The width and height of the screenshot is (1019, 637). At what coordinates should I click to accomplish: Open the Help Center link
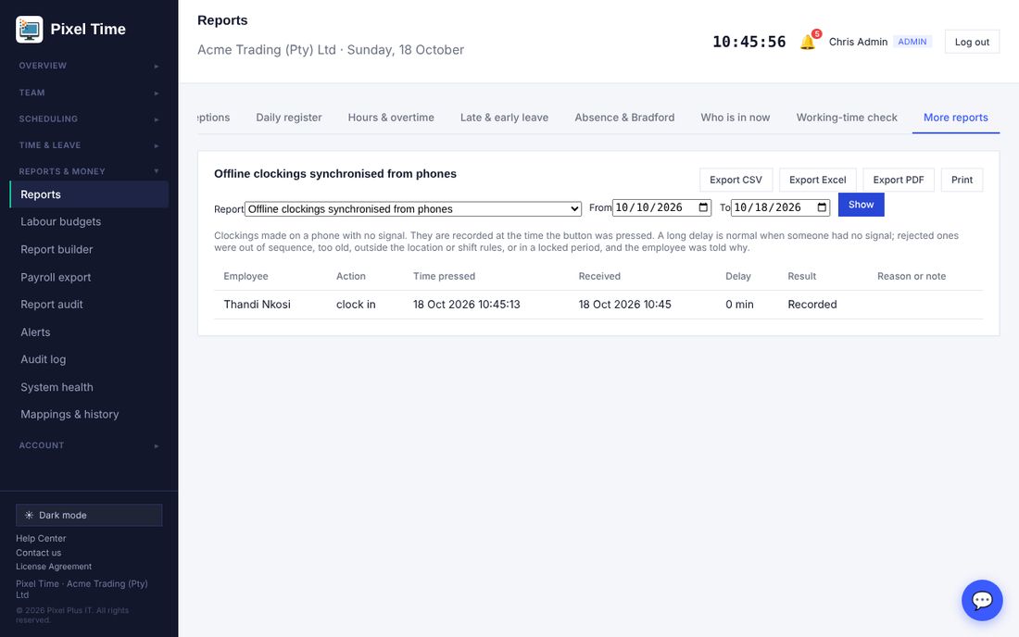(x=41, y=538)
